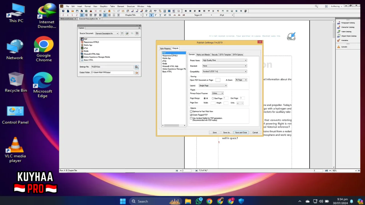Click the Underline T text format icon

coord(160,15)
